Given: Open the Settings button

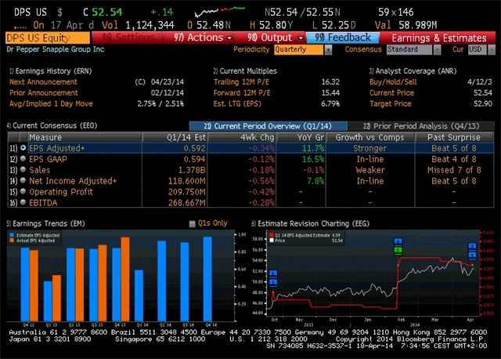Looking at the screenshot, I should coord(130,38).
